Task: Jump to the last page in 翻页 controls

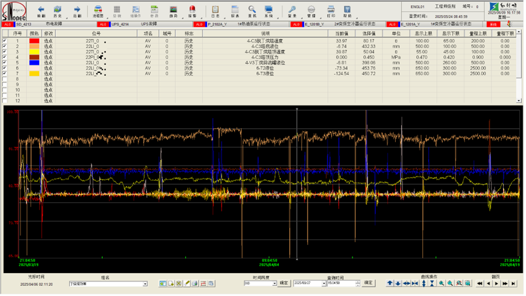Action: (x=513, y=283)
